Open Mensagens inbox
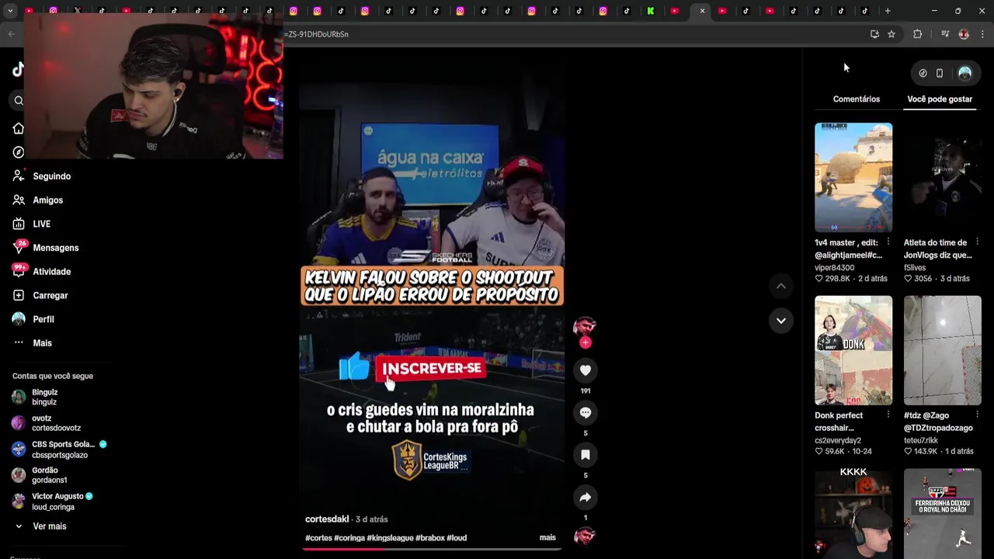This screenshot has width=994, height=559. click(x=55, y=248)
